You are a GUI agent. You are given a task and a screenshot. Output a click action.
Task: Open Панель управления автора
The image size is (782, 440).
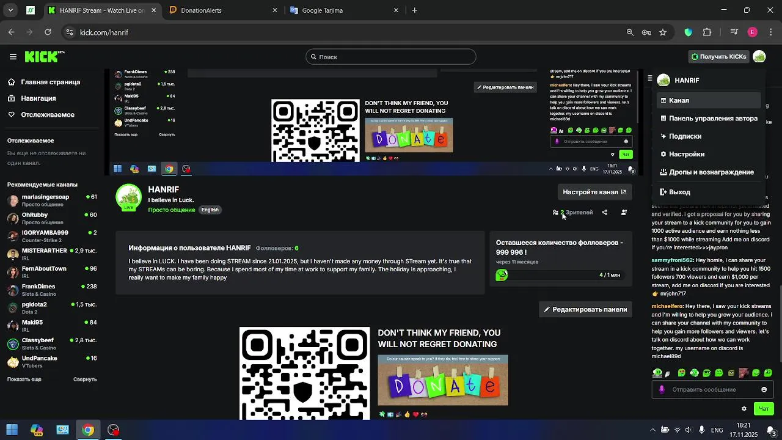[709, 119]
